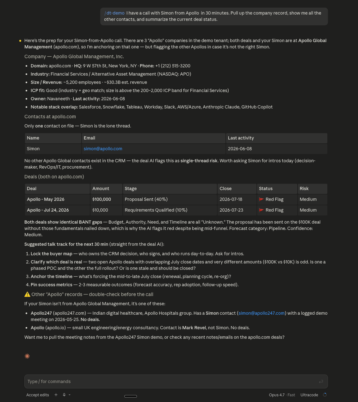Toggle the Accept edits mode

(38, 395)
